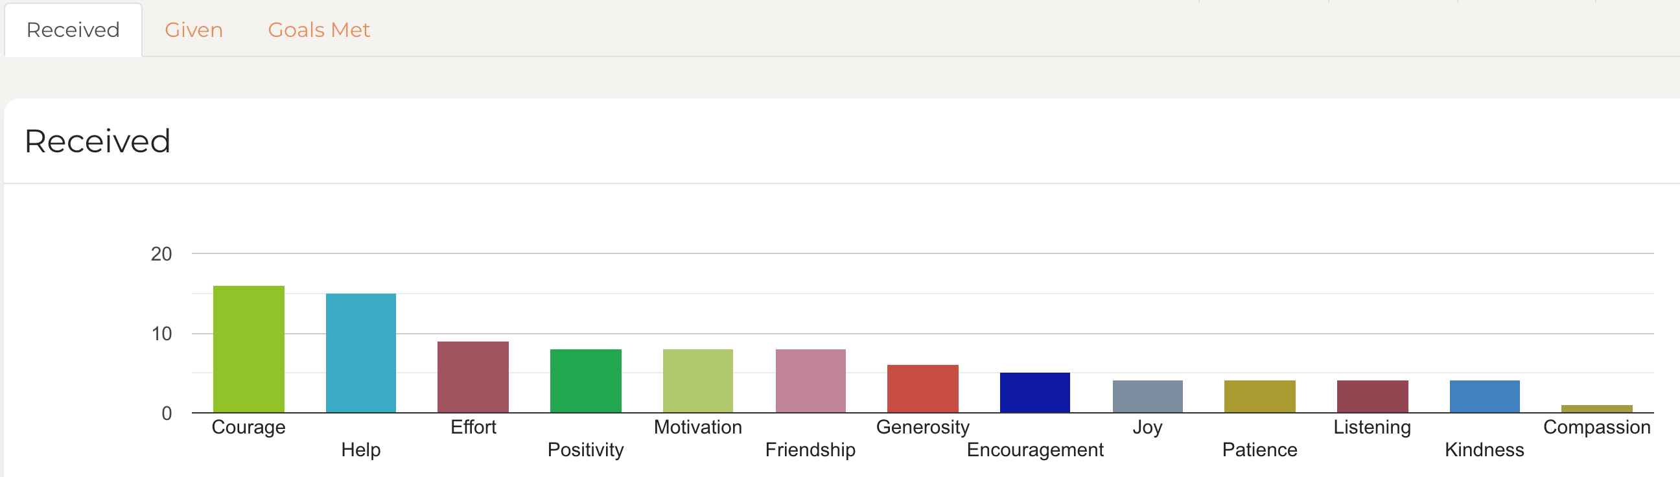The image size is (1680, 477).
Task: Click the Friendship axis label
Action: click(x=810, y=450)
